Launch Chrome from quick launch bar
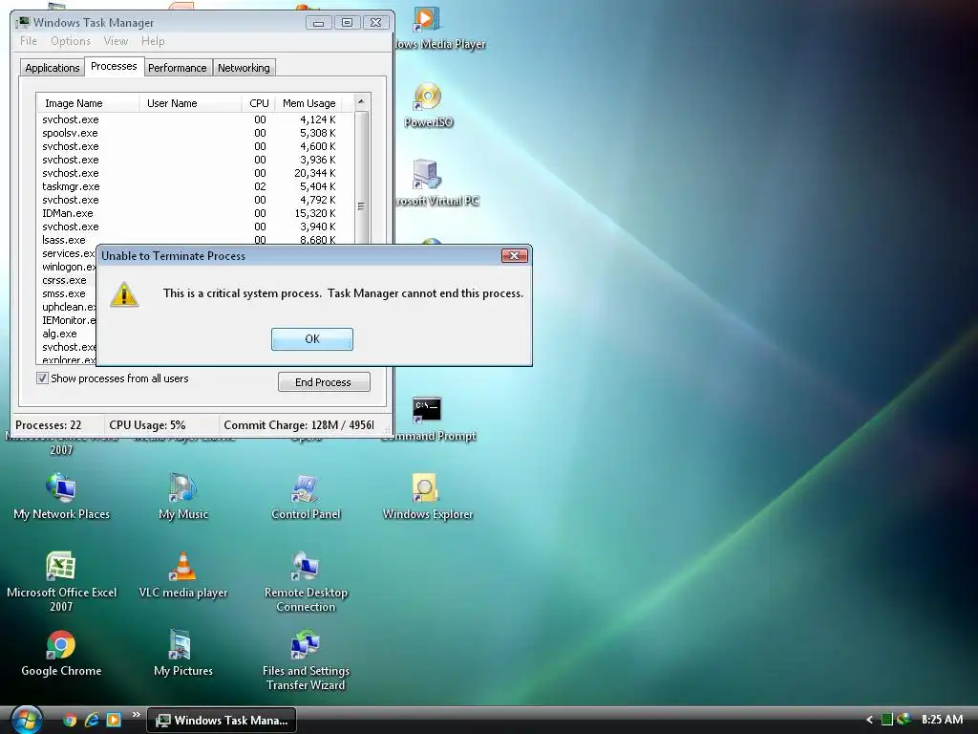This screenshot has width=978, height=734. pos(70,721)
